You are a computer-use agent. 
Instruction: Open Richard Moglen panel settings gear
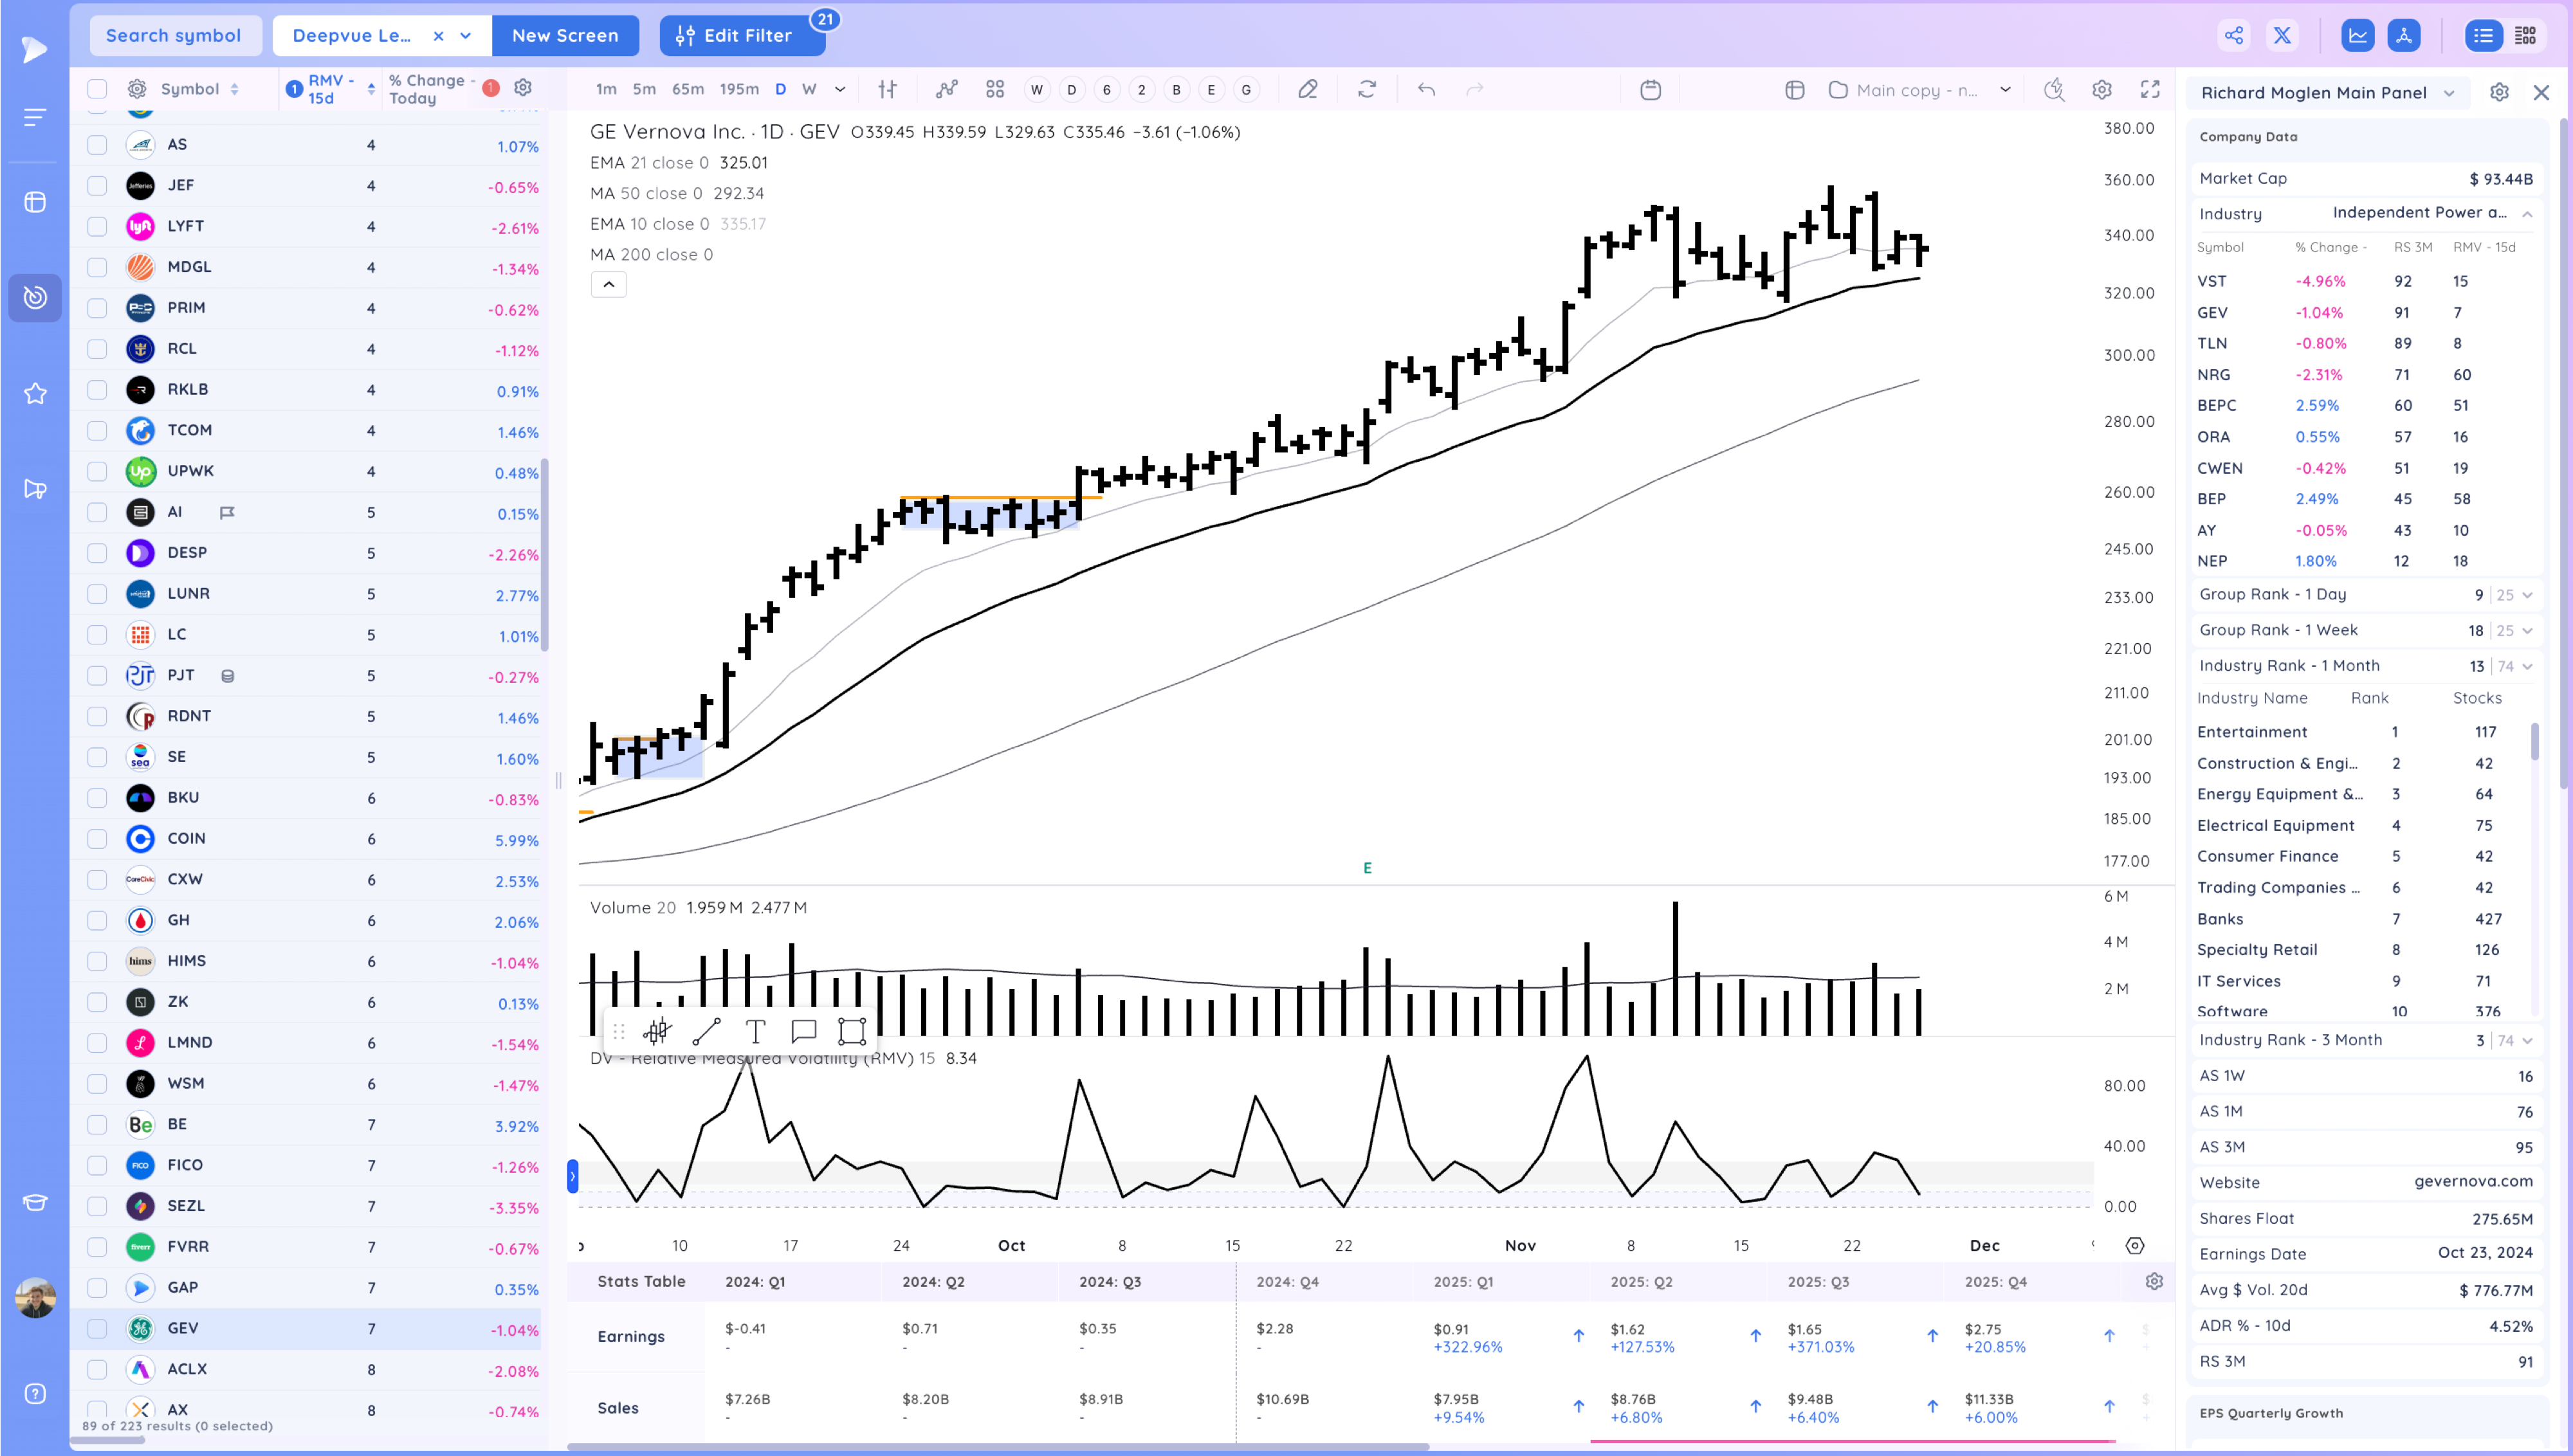click(2499, 92)
